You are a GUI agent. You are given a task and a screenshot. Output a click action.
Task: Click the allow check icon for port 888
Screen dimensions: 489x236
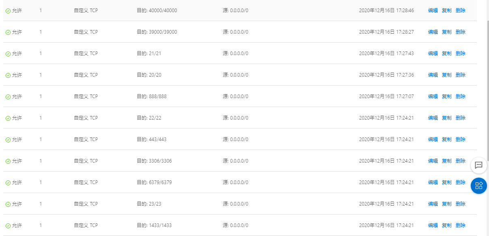[8, 97]
